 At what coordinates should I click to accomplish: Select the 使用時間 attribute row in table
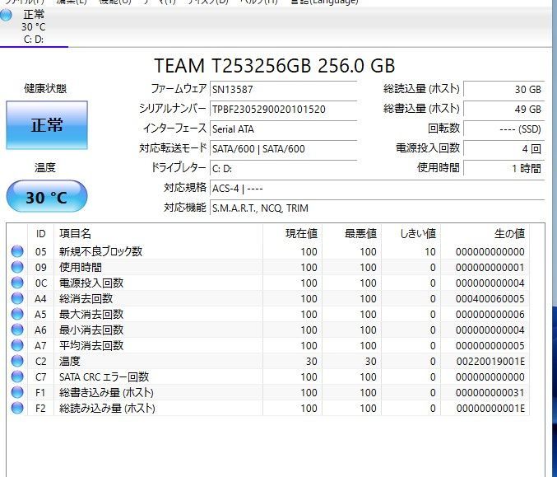pos(268,267)
